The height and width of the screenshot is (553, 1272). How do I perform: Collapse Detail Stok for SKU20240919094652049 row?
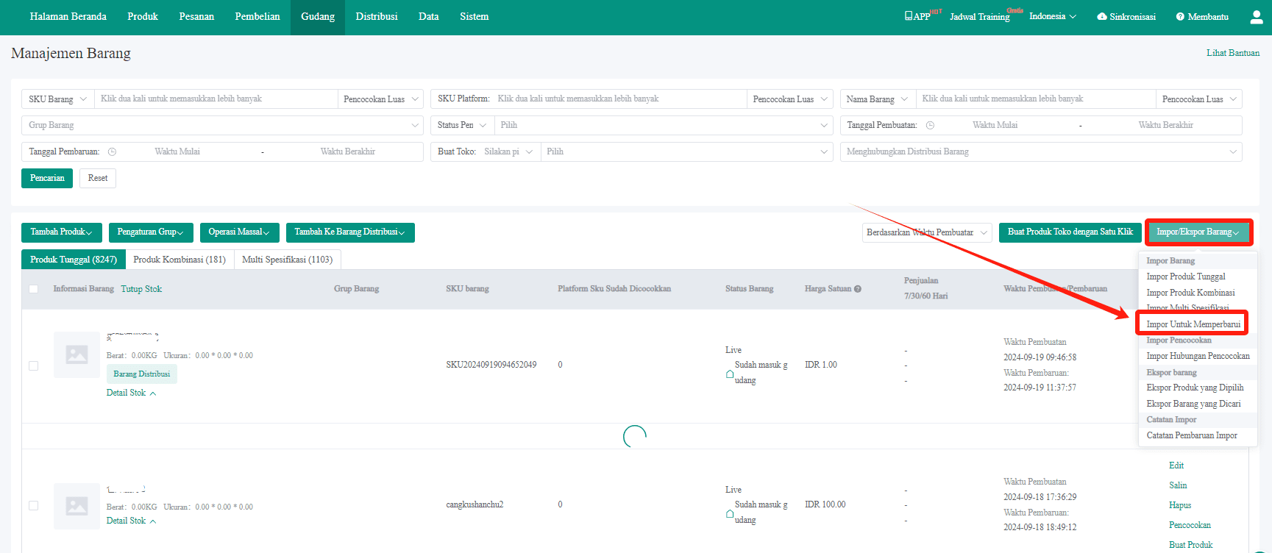(131, 393)
